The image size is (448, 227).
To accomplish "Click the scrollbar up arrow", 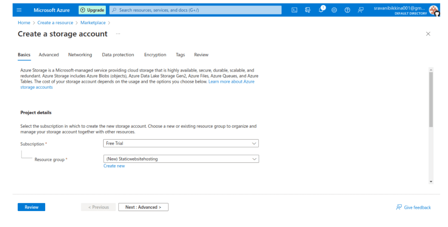I will click(x=431, y=69).
